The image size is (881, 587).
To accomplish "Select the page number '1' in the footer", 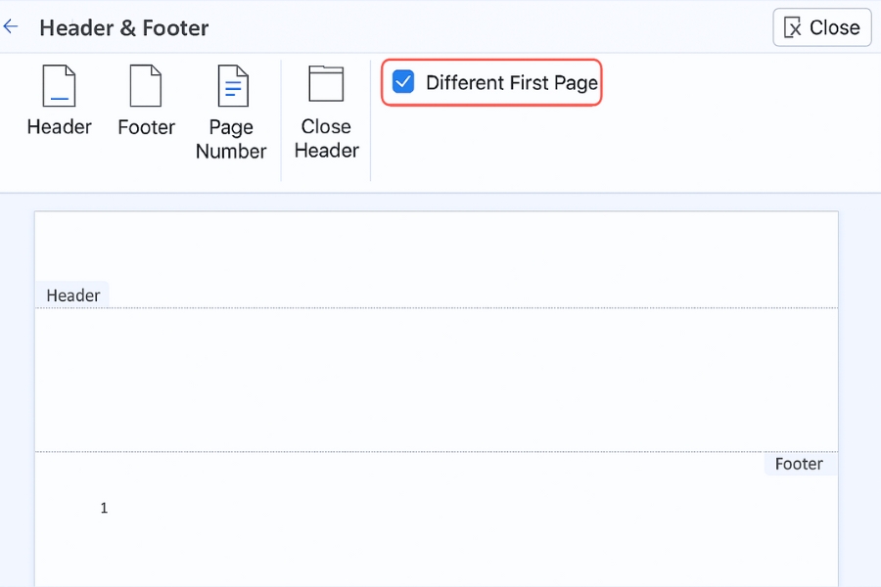I will point(104,508).
